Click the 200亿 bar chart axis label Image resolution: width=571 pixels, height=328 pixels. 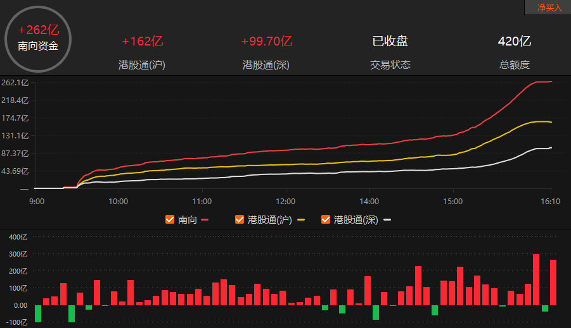coord(18,271)
